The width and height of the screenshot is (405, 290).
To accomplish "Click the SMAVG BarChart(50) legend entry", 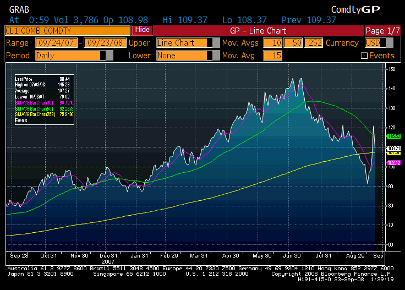I will click(x=44, y=109).
